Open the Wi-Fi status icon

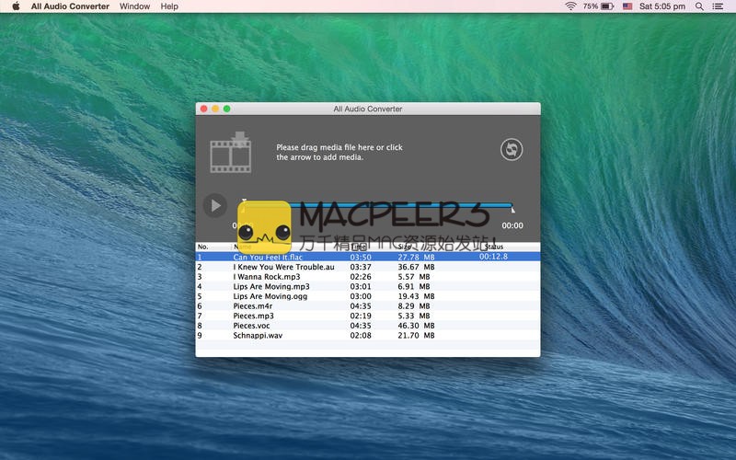pos(570,6)
